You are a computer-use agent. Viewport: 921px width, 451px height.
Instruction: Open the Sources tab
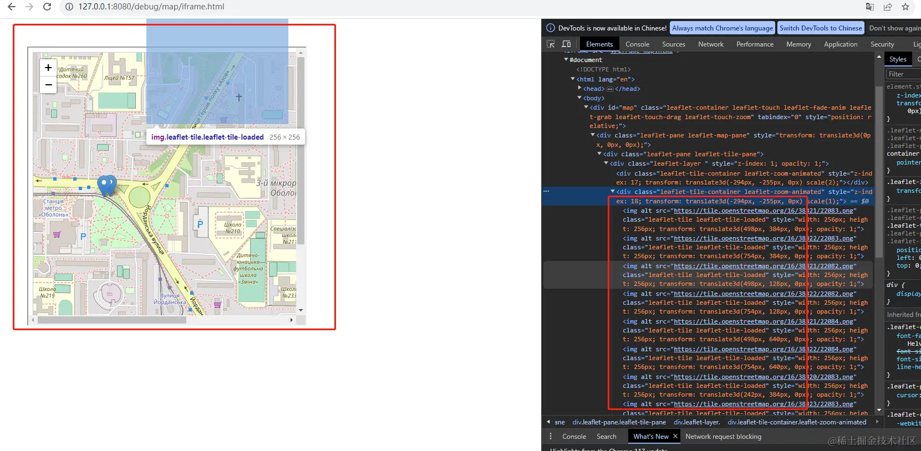pyautogui.click(x=674, y=44)
